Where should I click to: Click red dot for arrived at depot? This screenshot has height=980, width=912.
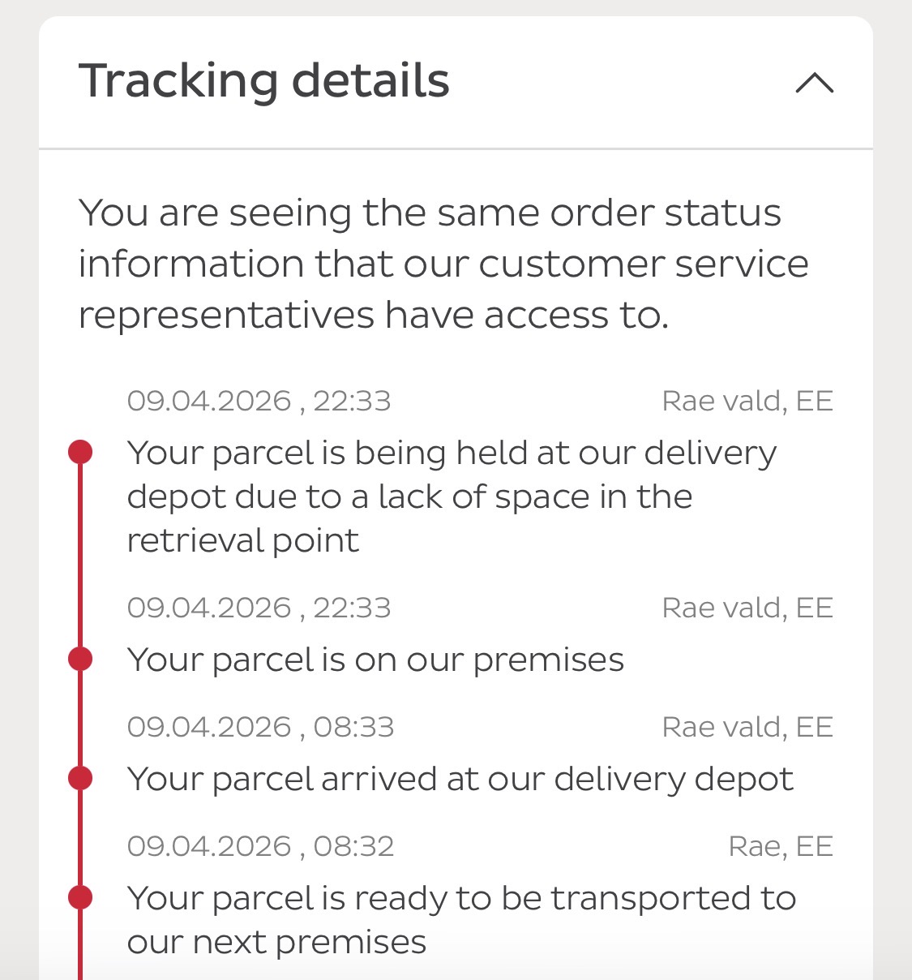[x=80, y=778]
